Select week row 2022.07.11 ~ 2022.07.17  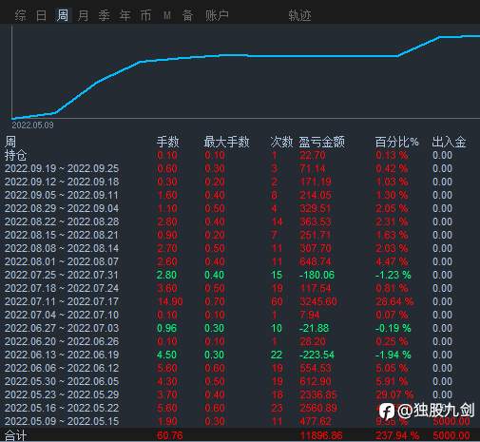point(62,301)
